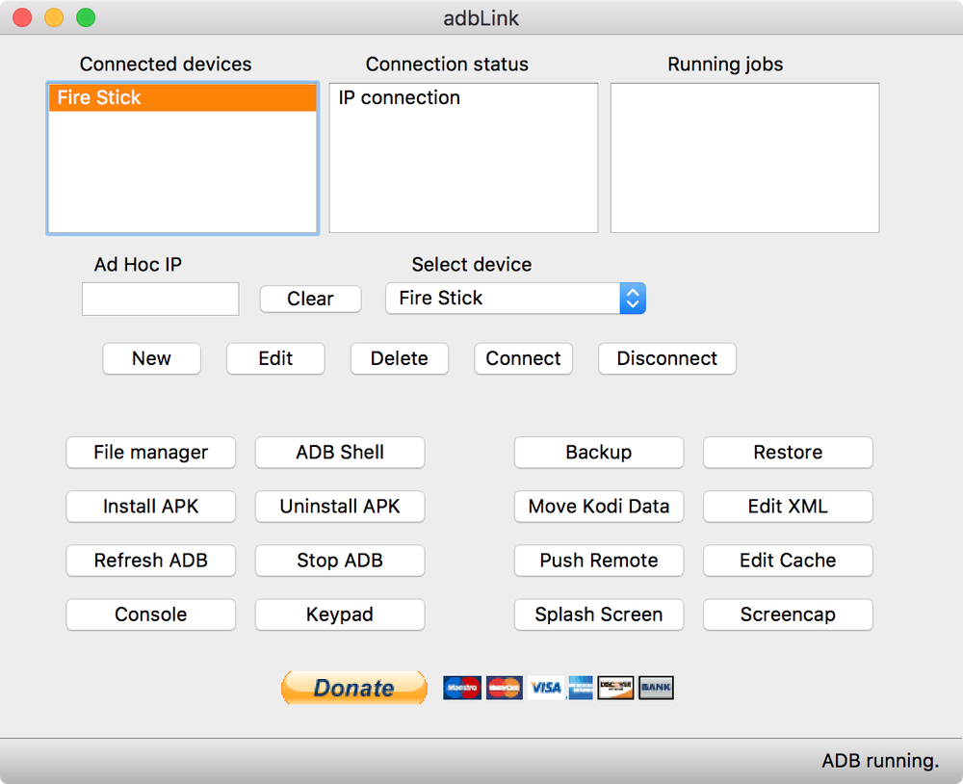Open the Select device dropdown arrows
This screenshot has width=963, height=784.
pyautogui.click(x=633, y=299)
